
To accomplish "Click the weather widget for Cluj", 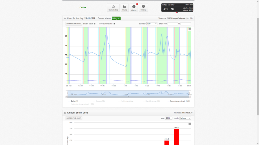I will click(177, 7).
